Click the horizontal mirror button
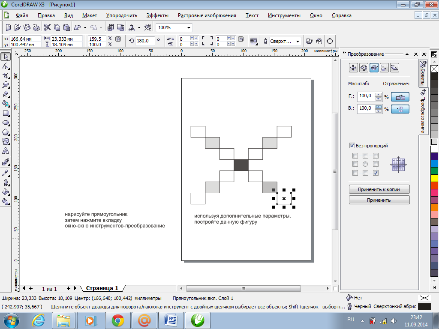The width and height of the screenshot is (439, 329). tap(400, 97)
